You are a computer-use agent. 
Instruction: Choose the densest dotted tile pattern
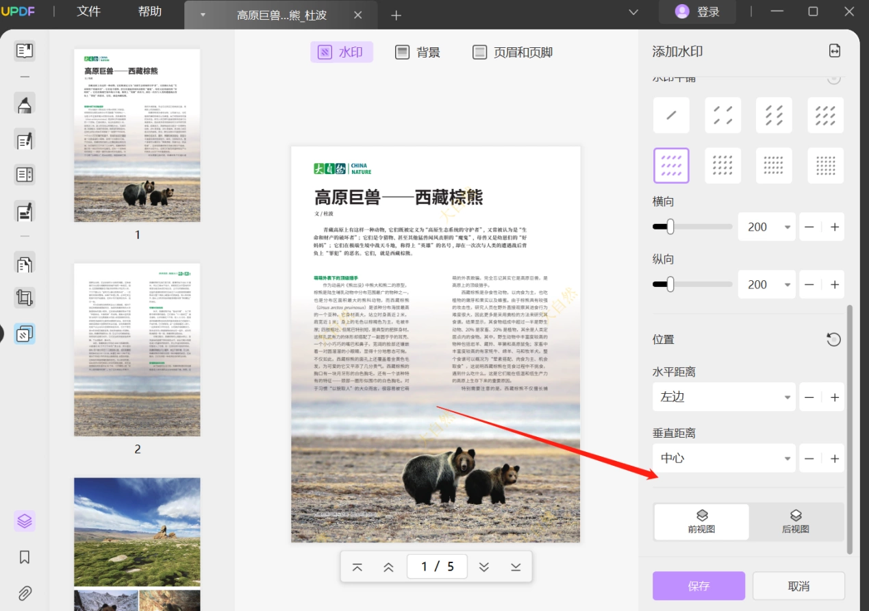coord(826,166)
